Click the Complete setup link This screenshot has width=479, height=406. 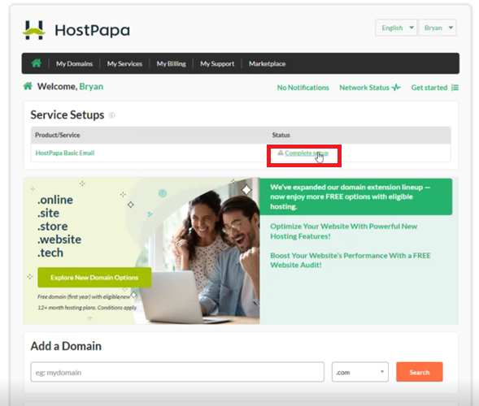[307, 153]
